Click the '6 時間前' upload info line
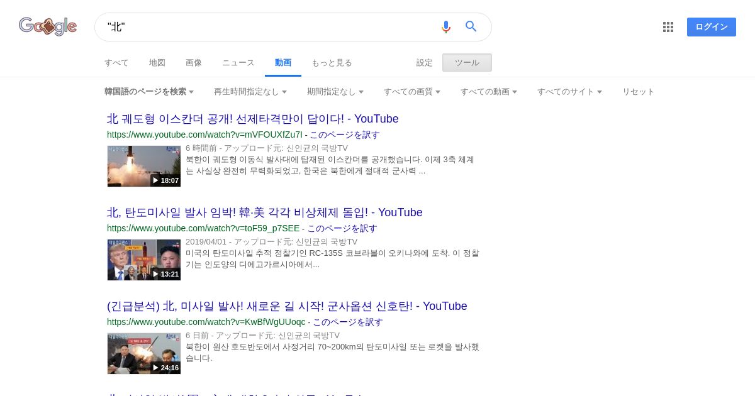755x396 pixels. pyautogui.click(x=267, y=148)
